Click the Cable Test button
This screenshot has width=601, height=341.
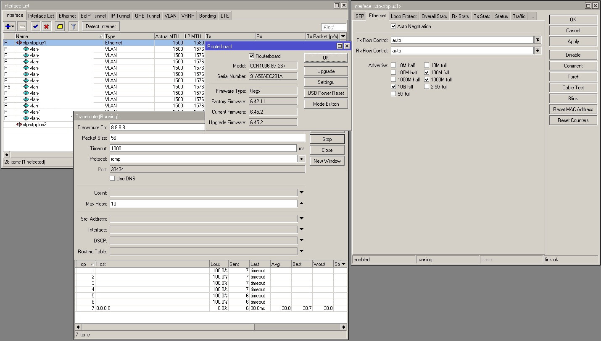click(x=573, y=88)
